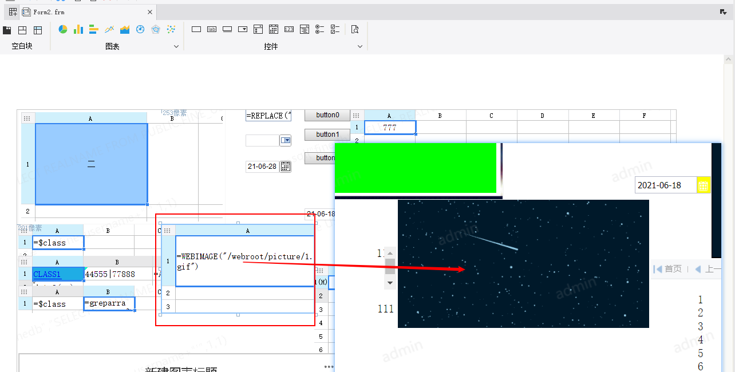This screenshot has height=372, width=735.
Task: Insert a radio button group widget
Action: [320, 29]
